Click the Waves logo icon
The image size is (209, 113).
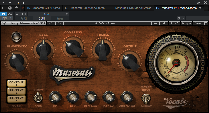pyautogui.click(x=4, y=23)
